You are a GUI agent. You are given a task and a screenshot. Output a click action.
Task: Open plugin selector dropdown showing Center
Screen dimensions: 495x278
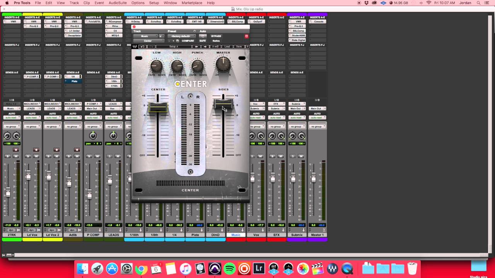[148, 41]
